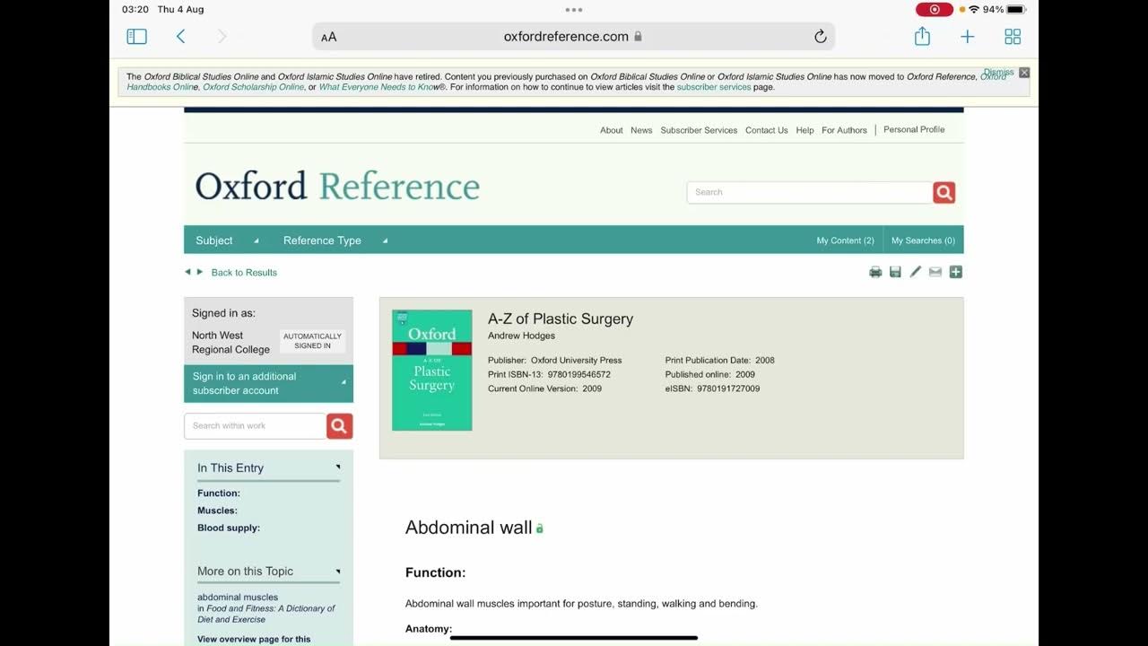Click the pencil annotate icon
This screenshot has width=1148, height=646.
(916, 272)
